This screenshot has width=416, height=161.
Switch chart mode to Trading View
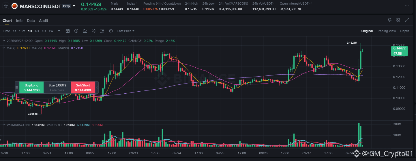coord(386,31)
